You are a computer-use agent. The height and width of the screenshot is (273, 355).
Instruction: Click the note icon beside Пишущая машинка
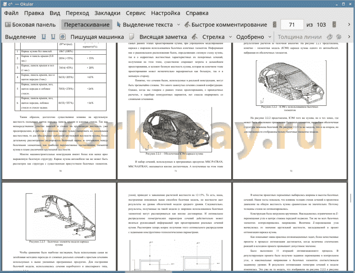pos(132,37)
